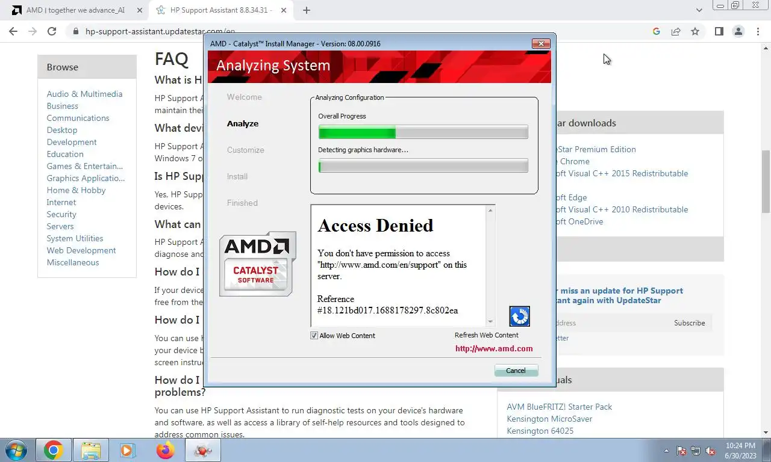Open the Business category link
The height and width of the screenshot is (462, 771).
63,106
